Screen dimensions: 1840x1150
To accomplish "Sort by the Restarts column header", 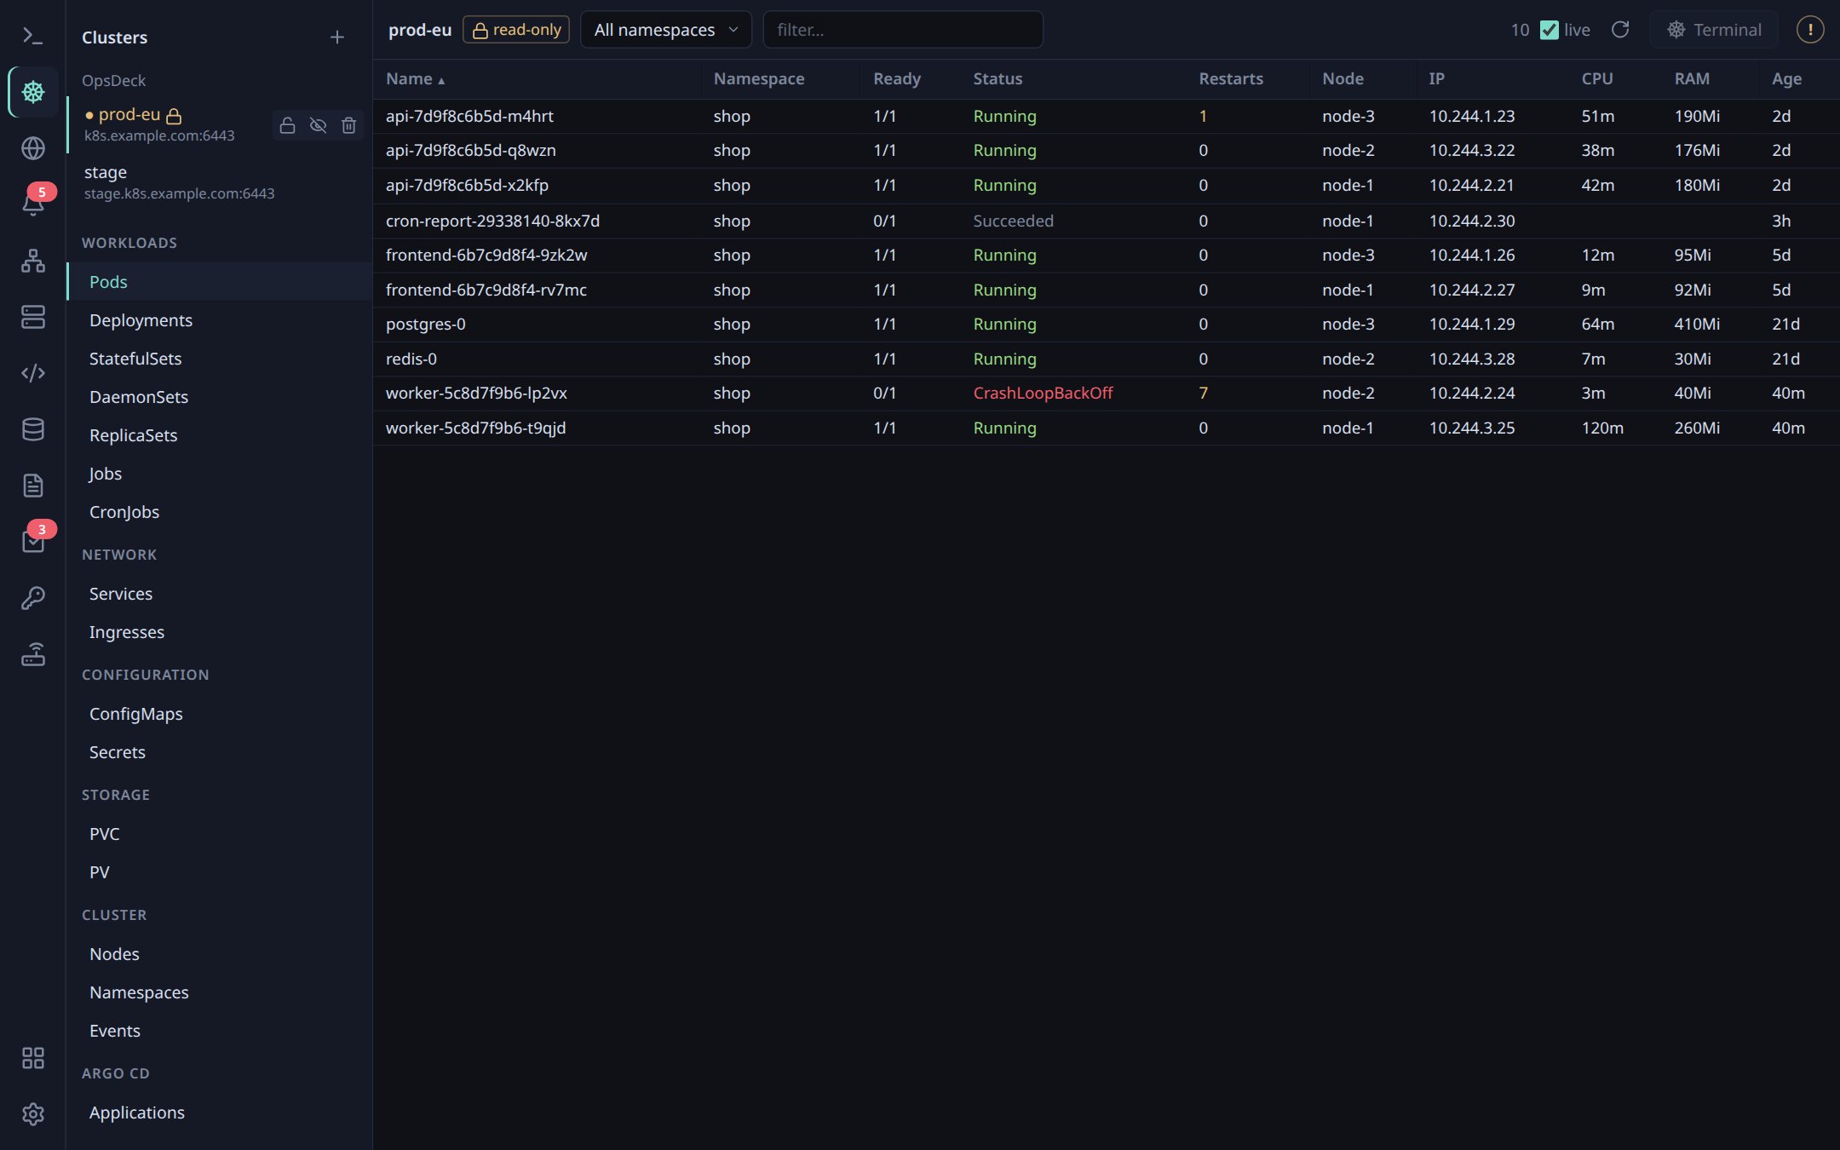I will tap(1231, 78).
